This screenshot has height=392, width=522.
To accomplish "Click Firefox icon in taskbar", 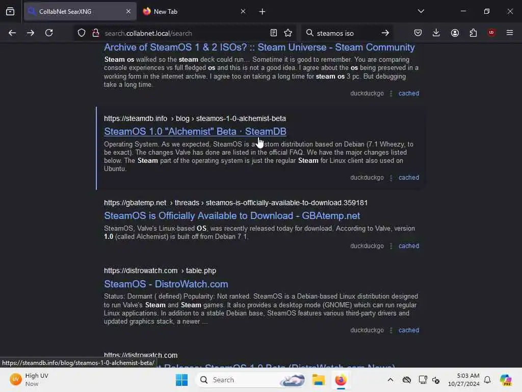I will [341, 380].
